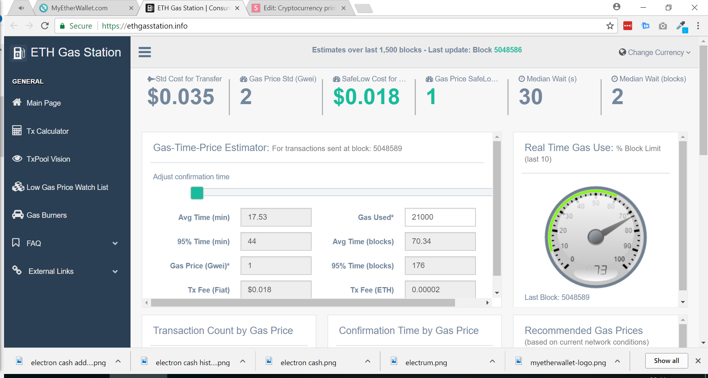Open options for myetherwallet-logo.png download
The width and height of the screenshot is (708, 378).
[x=617, y=362]
